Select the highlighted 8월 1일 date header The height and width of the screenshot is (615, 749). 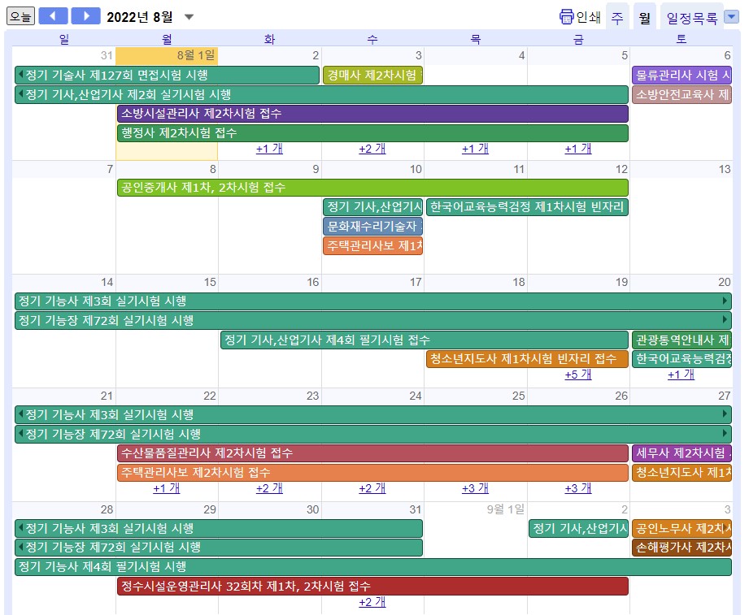tap(167, 55)
